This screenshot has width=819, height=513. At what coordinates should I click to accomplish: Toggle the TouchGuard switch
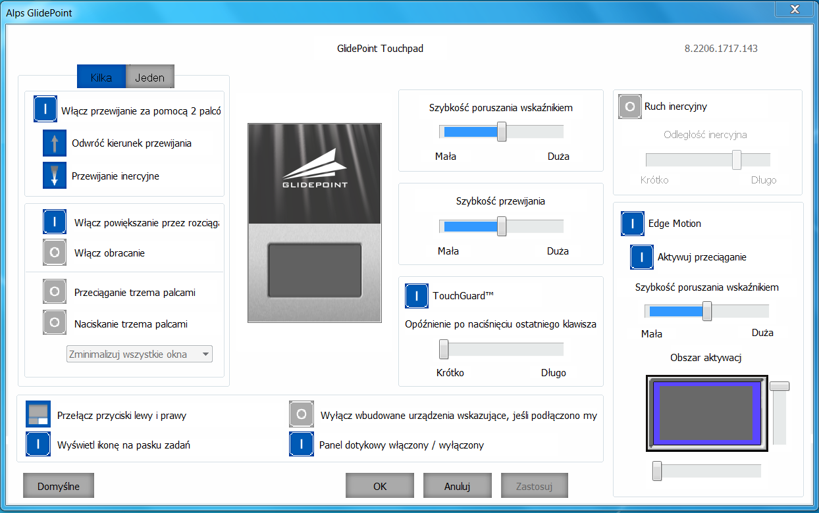point(417,296)
